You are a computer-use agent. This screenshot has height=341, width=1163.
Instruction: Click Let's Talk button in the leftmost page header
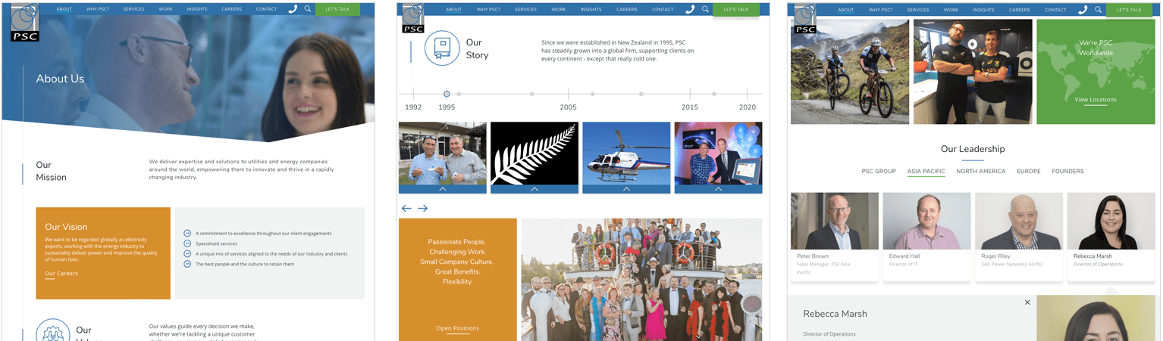[x=337, y=9]
